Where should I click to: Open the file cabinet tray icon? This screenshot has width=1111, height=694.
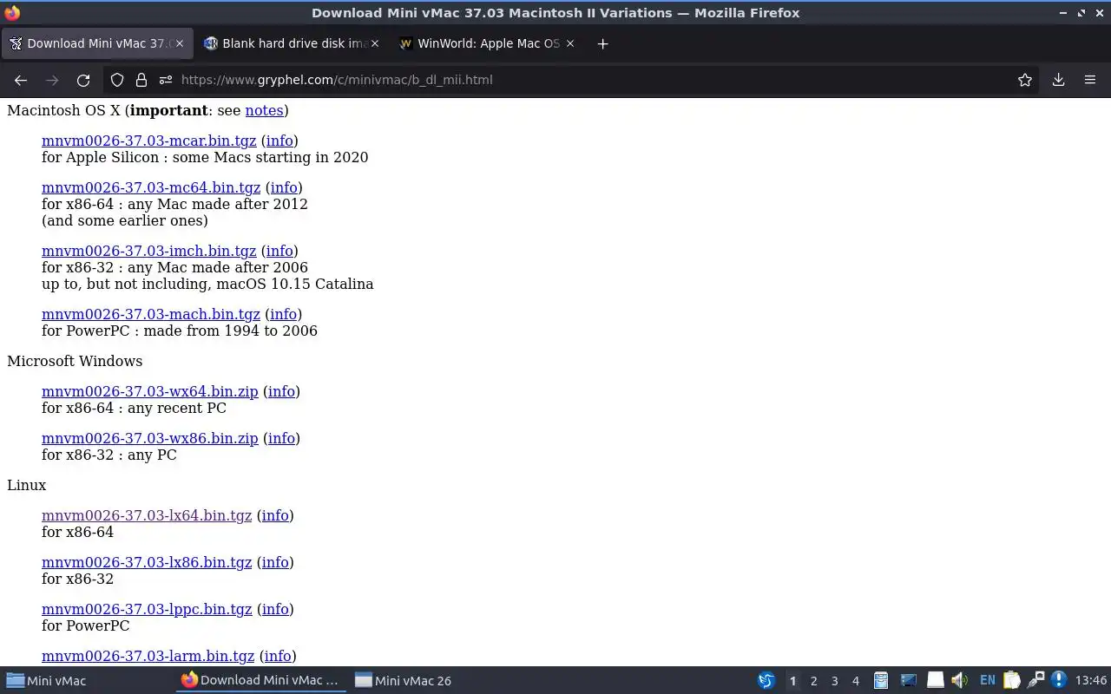click(880, 680)
